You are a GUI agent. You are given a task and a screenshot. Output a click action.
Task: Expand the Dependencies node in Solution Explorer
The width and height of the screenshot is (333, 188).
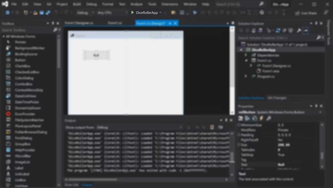click(x=246, y=55)
